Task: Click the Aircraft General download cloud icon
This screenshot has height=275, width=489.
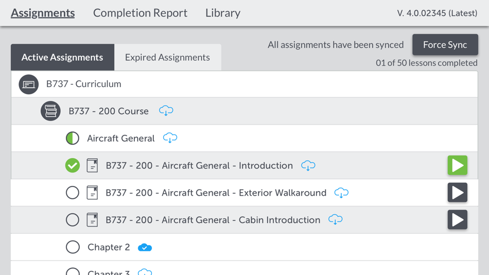Action: [170, 138]
